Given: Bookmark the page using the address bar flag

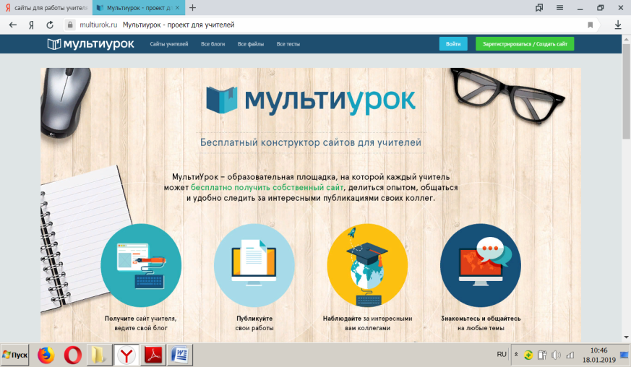Looking at the screenshot, I should click(591, 25).
